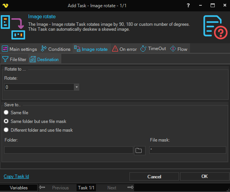Open the Conditions tab
This screenshot has width=230, height=192.
tap(56, 49)
